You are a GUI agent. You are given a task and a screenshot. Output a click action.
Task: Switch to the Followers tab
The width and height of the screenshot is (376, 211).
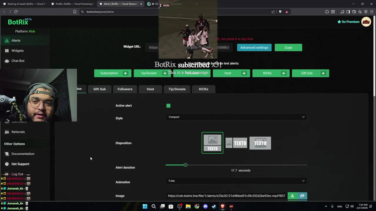click(125, 89)
